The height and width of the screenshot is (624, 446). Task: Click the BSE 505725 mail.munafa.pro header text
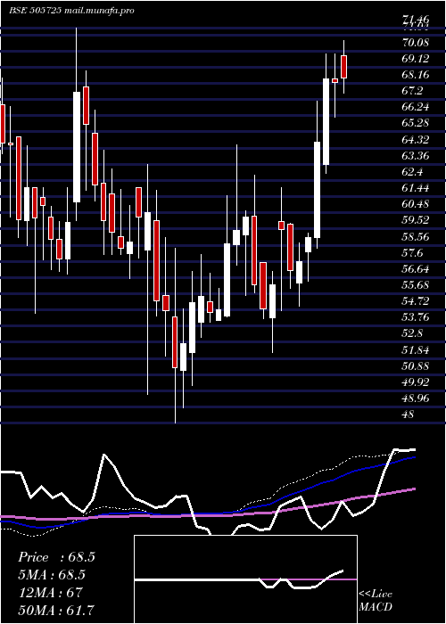click(71, 11)
